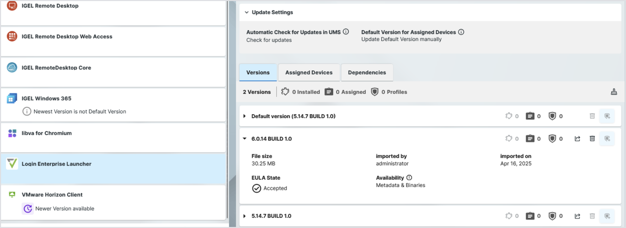Collapse the 6.0.14 BUILD 1.0 details

point(245,139)
